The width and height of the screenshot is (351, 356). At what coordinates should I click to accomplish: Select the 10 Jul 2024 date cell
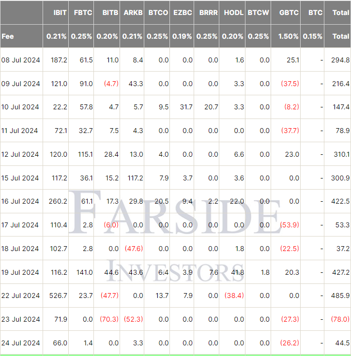20,107
